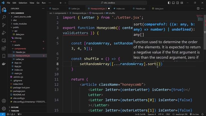Show additional menu items ellipsis
The height and width of the screenshot is (116, 206).
click(x=50, y=3)
